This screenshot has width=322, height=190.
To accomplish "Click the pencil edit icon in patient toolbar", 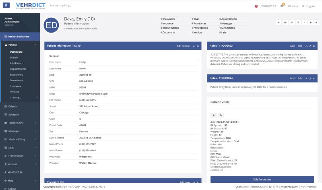I will point(291,23).
